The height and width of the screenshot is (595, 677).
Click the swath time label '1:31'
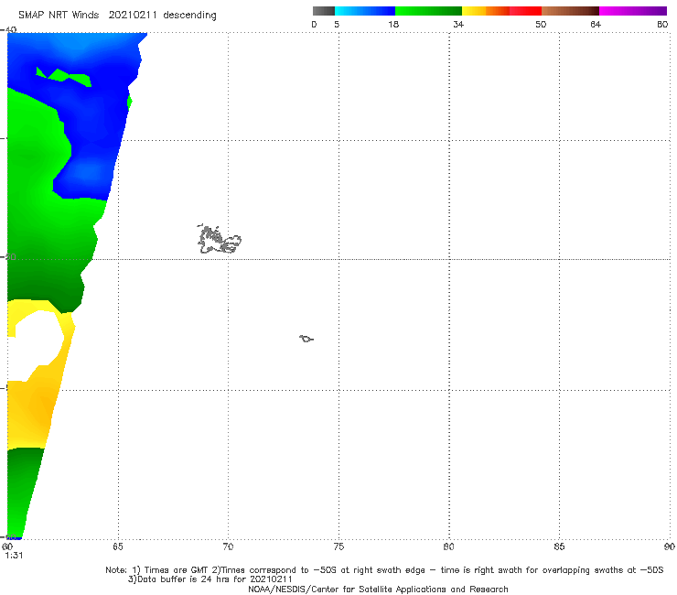pyautogui.click(x=14, y=556)
